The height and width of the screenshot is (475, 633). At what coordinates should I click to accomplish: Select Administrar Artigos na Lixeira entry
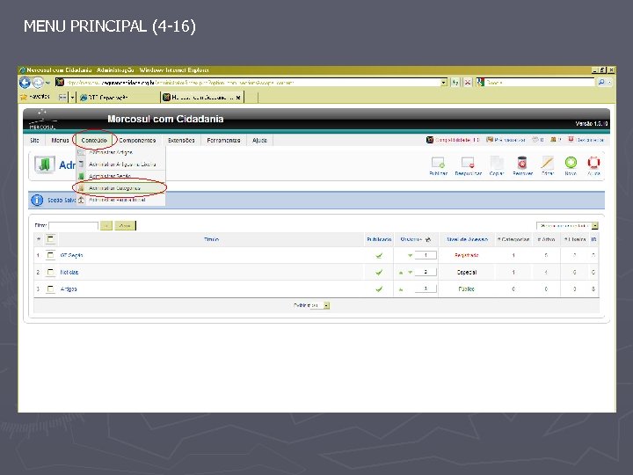click(x=120, y=164)
